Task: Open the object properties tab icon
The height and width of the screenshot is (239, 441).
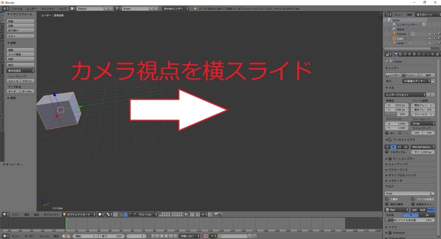Action: coord(414,54)
